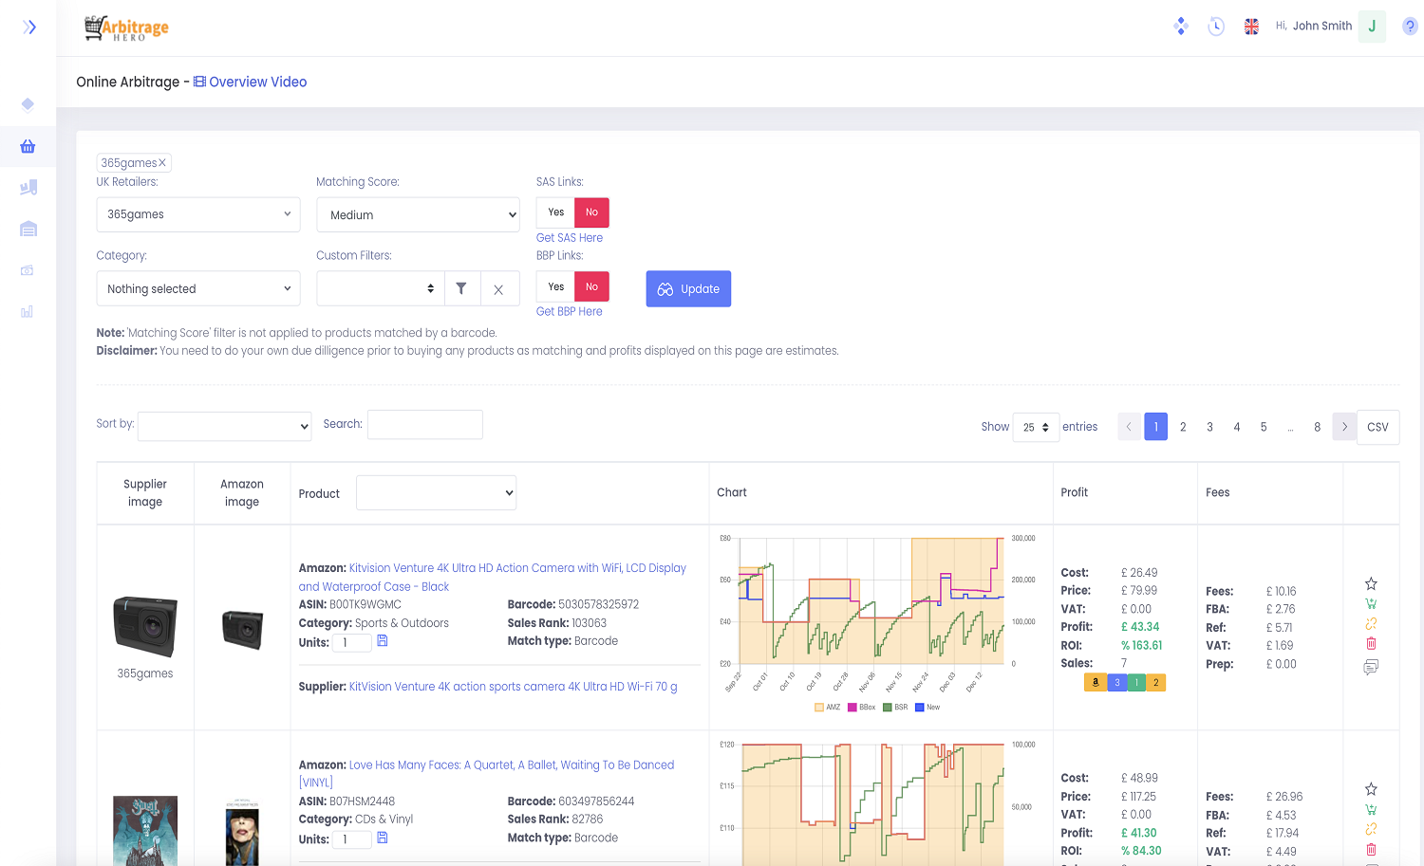Open comments for the Kitvision camera row

pos(1371,667)
